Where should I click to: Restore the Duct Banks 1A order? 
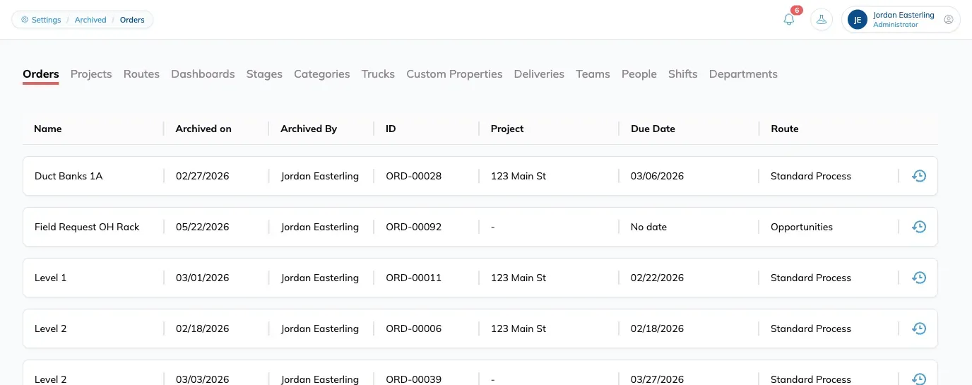[919, 176]
